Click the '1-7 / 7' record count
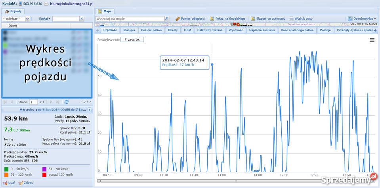The height and width of the screenshot is (188, 380). point(86,102)
